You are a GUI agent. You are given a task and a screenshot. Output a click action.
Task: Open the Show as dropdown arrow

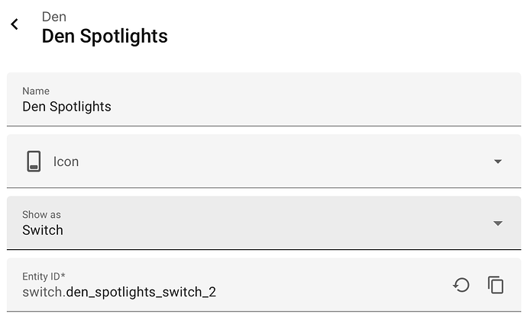pyautogui.click(x=498, y=223)
